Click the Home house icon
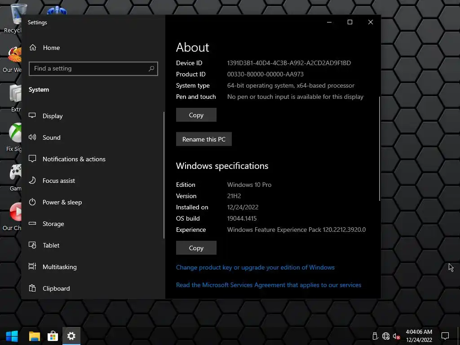 pyautogui.click(x=32, y=47)
